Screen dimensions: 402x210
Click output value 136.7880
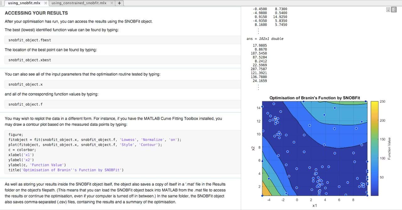[x=259, y=77]
